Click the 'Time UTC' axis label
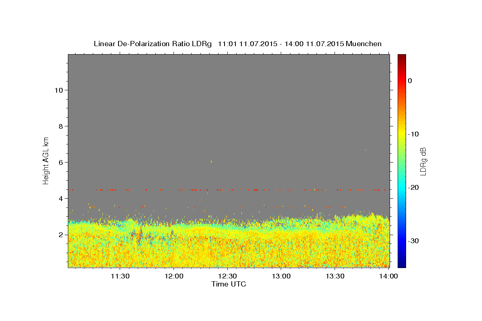 click(229, 284)
